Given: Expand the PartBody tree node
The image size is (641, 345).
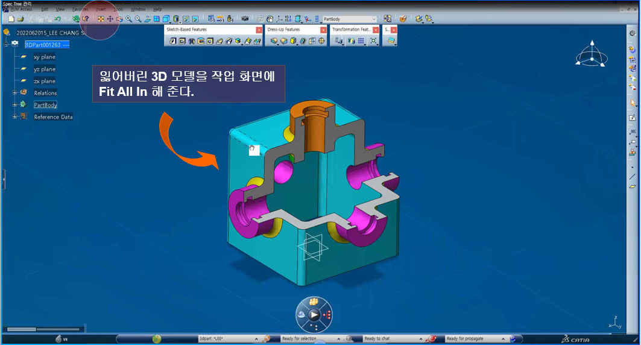Looking at the screenshot, I should click(14, 105).
